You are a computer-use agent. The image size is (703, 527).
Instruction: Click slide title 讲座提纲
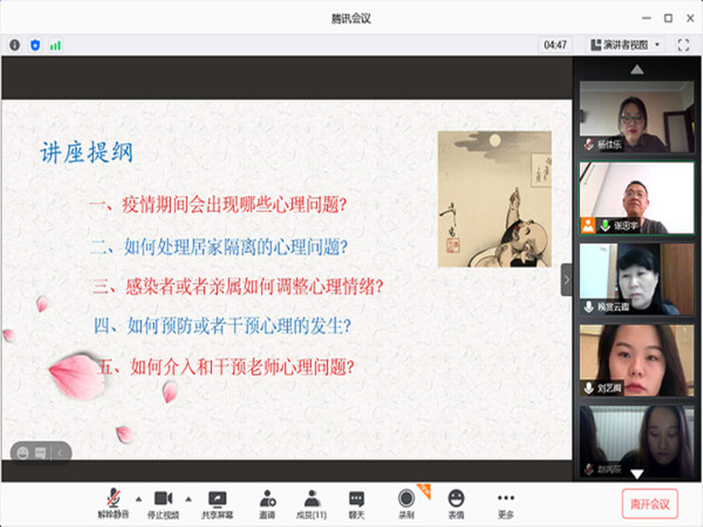tap(86, 152)
